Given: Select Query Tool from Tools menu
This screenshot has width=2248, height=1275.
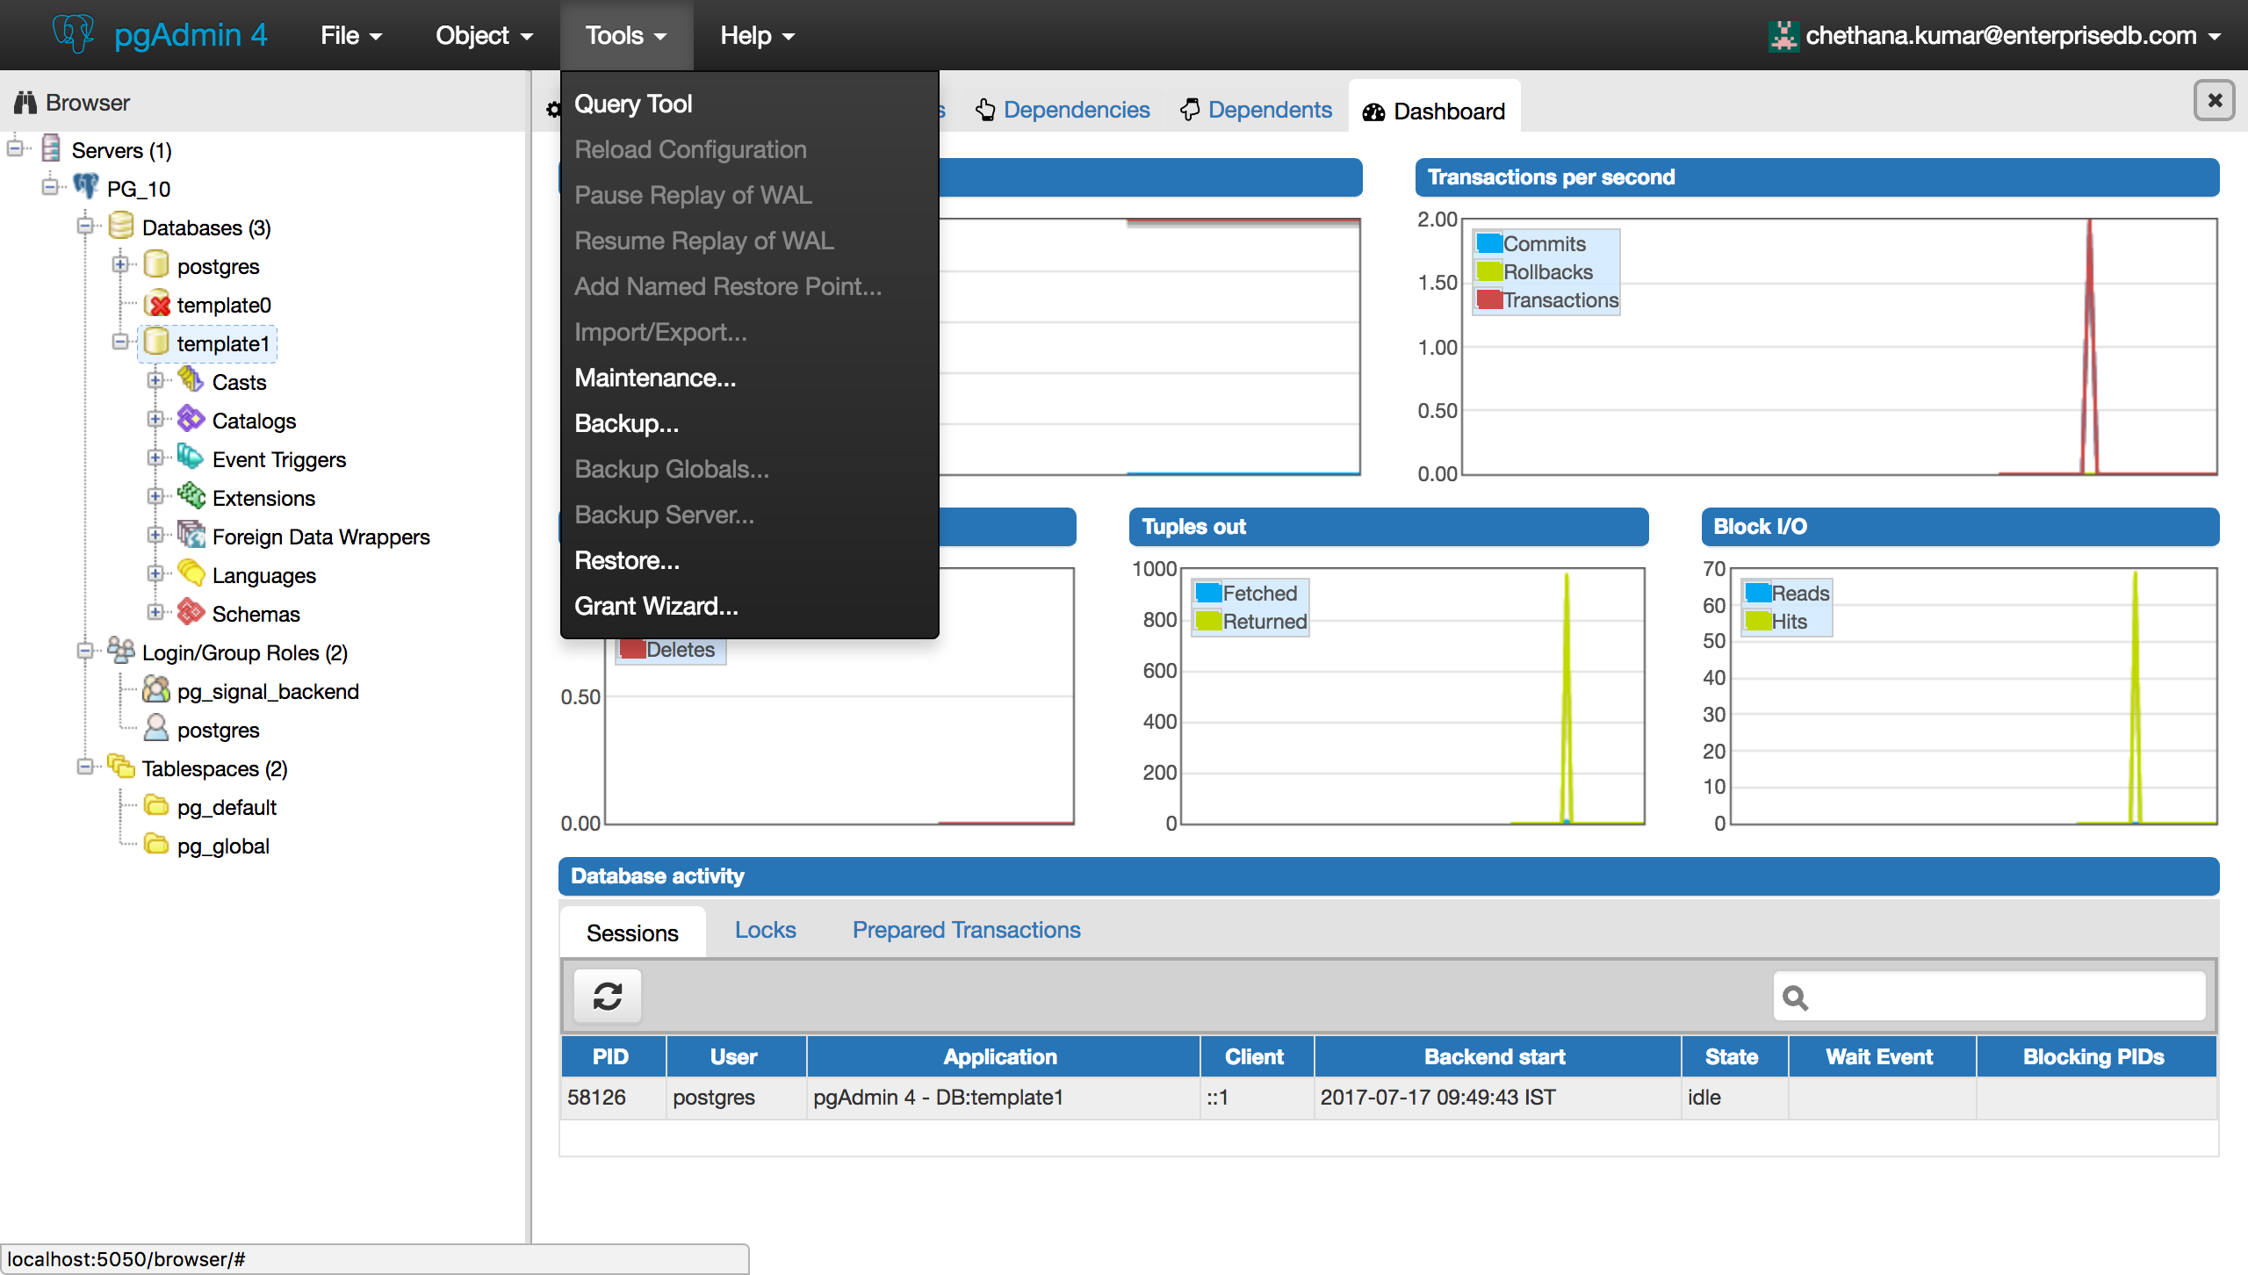Looking at the screenshot, I should tap(633, 104).
